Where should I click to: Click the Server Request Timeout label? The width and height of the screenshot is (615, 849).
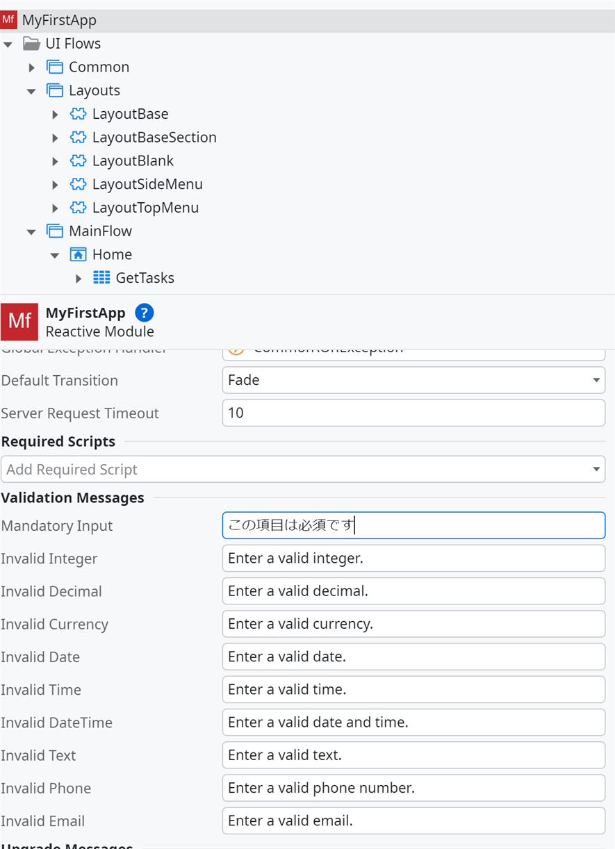[x=80, y=413]
